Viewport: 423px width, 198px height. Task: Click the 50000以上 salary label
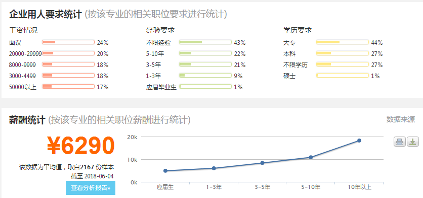coord(23,87)
